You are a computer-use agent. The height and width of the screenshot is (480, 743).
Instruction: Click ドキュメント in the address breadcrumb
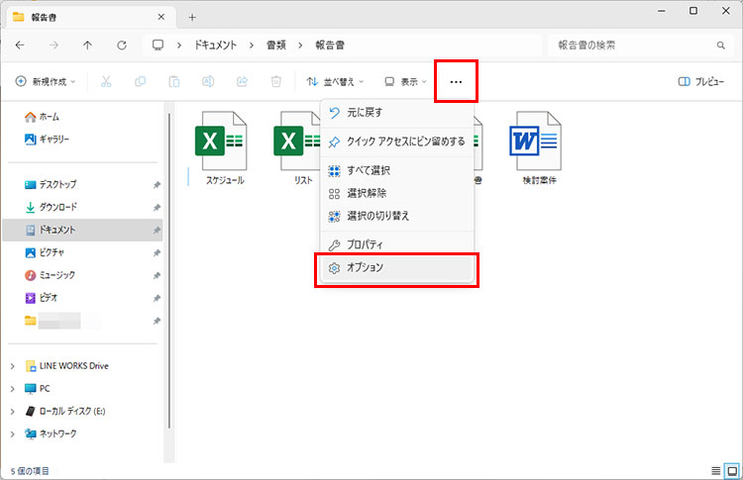pyautogui.click(x=215, y=45)
